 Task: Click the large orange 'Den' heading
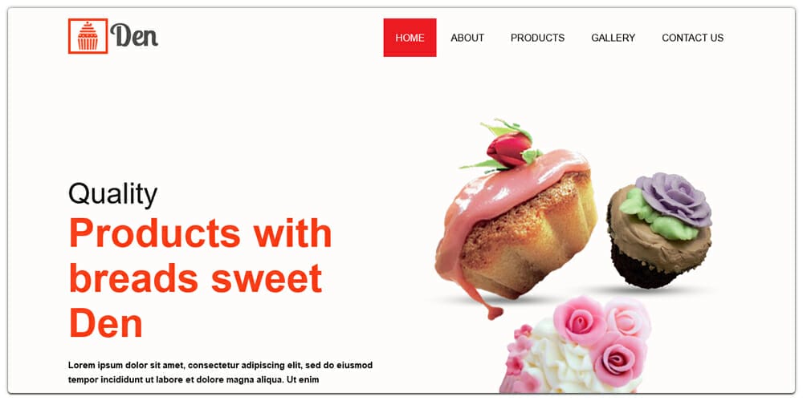tap(105, 323)
